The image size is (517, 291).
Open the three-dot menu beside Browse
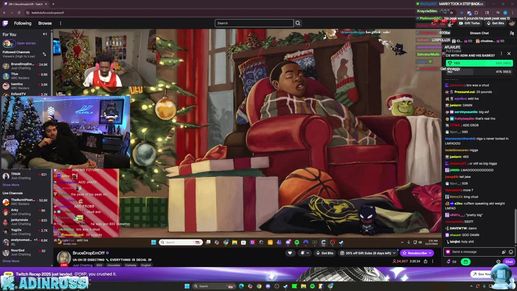coord(61,23)
